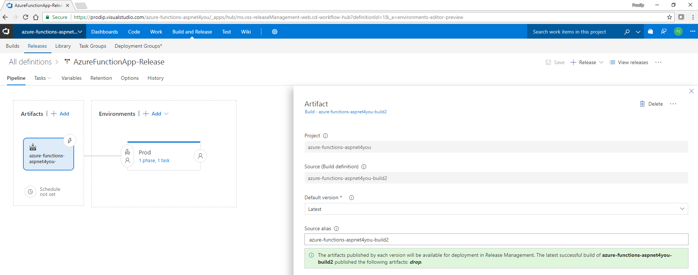The height and width of the screenshot is (275, 698).
Task: Click the search magnifier icon
Action: pyautogui.click(x=627, y=32)
